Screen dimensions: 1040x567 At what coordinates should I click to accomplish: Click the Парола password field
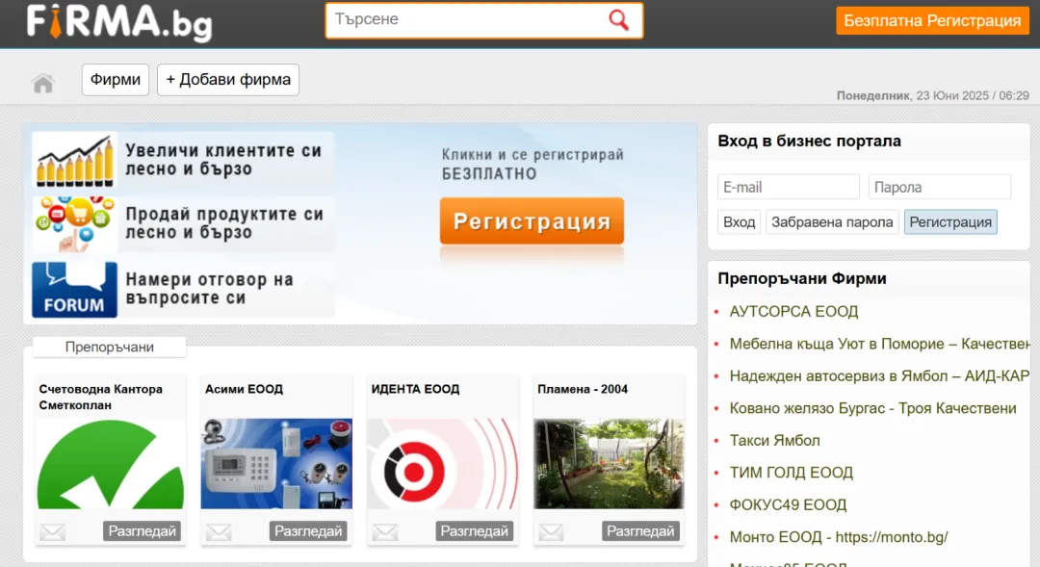pyautogui.click(x=939, y=187)
